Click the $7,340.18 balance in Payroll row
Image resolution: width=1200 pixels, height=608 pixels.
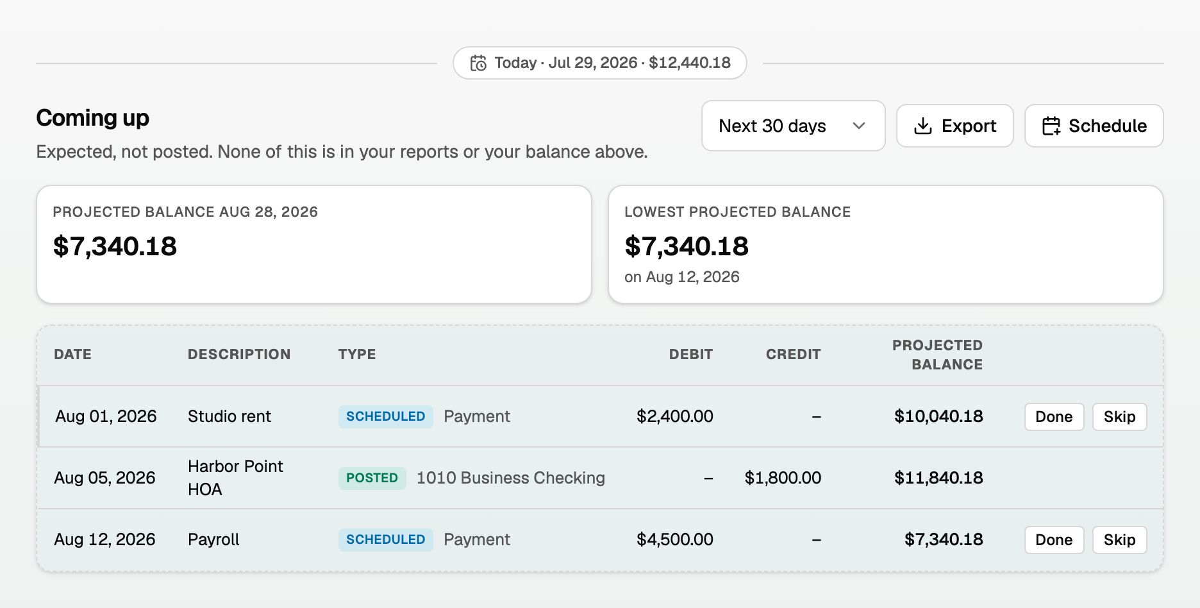pos(944,539)
